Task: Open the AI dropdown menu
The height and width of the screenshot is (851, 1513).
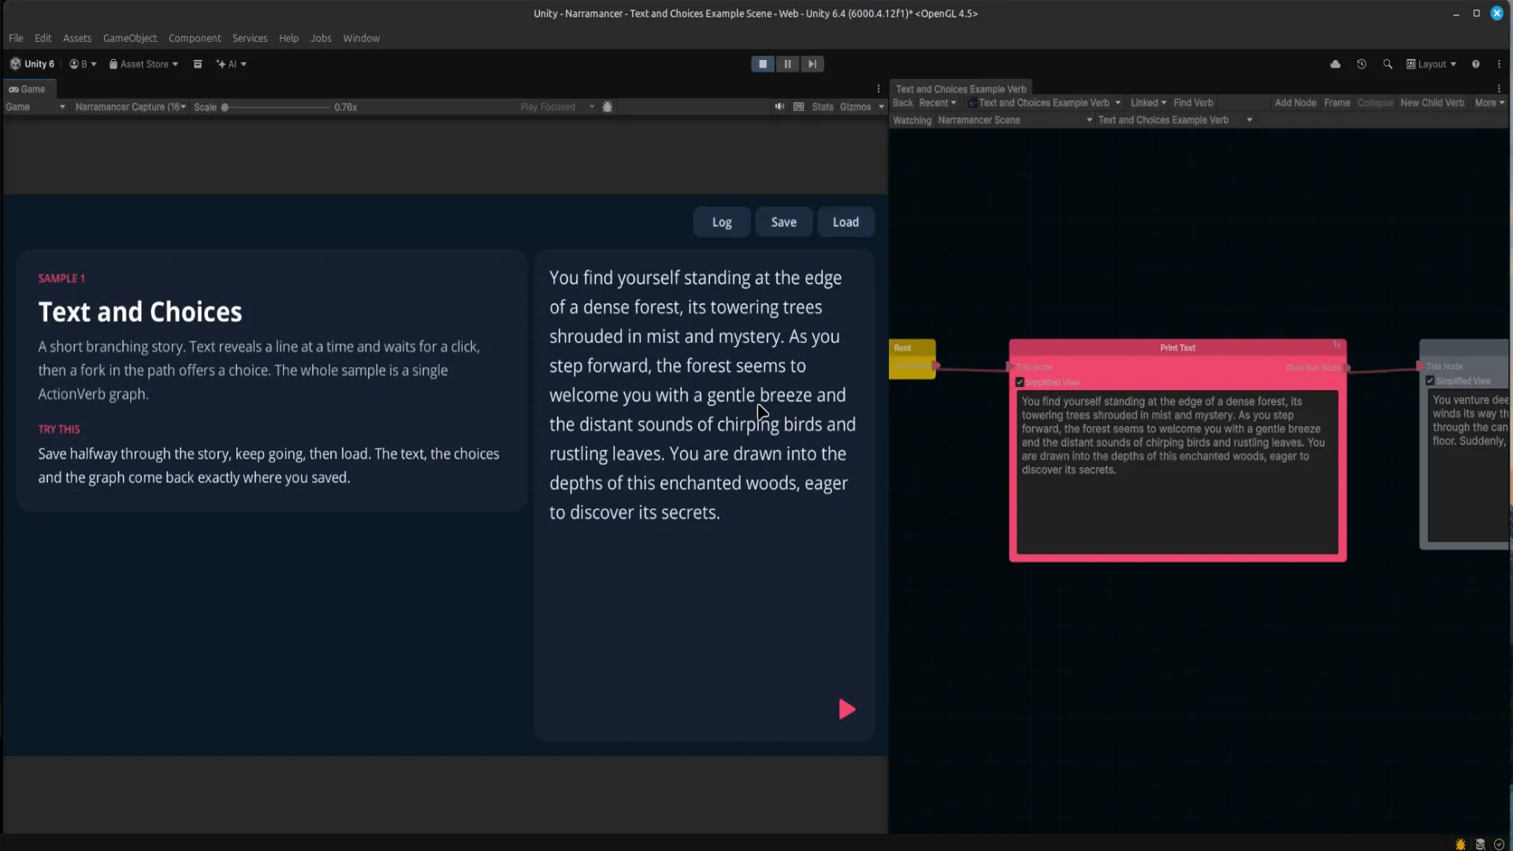Action: [231, 64]
